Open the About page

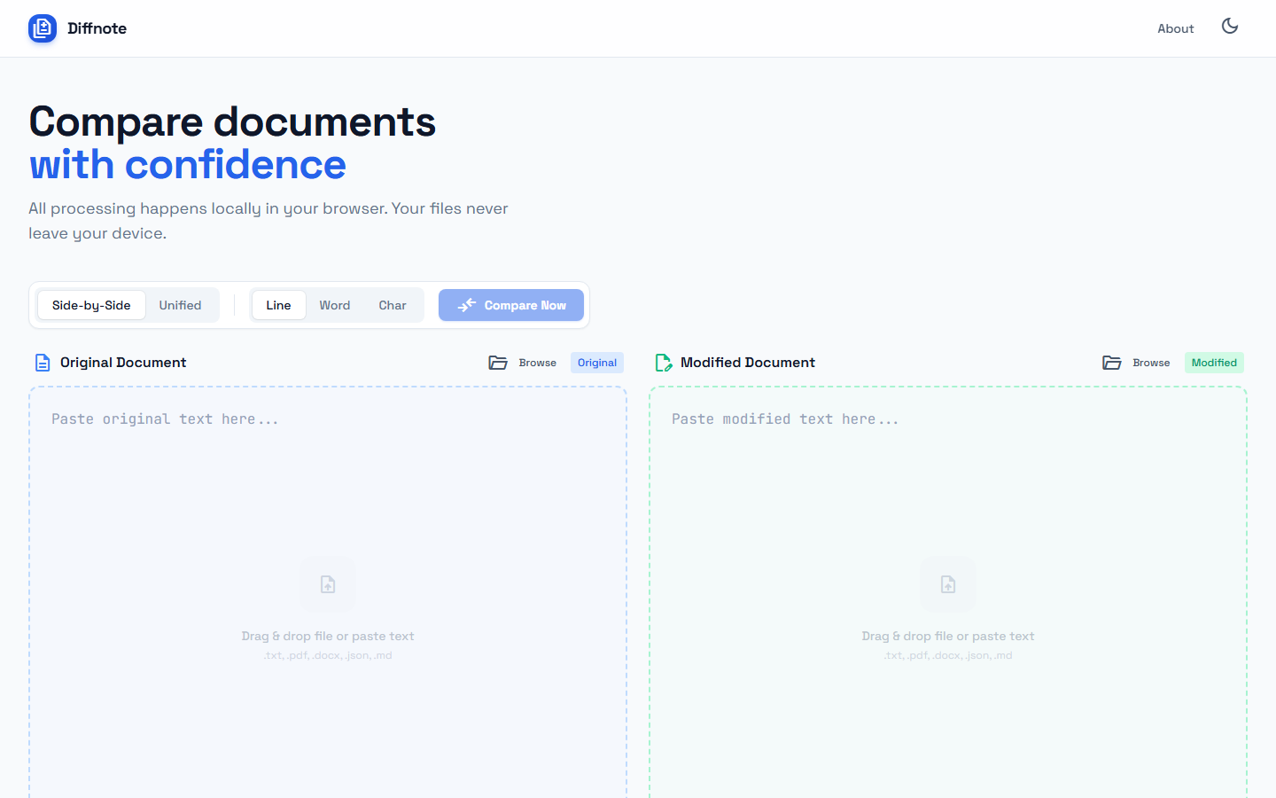(x=1175, y=28)
